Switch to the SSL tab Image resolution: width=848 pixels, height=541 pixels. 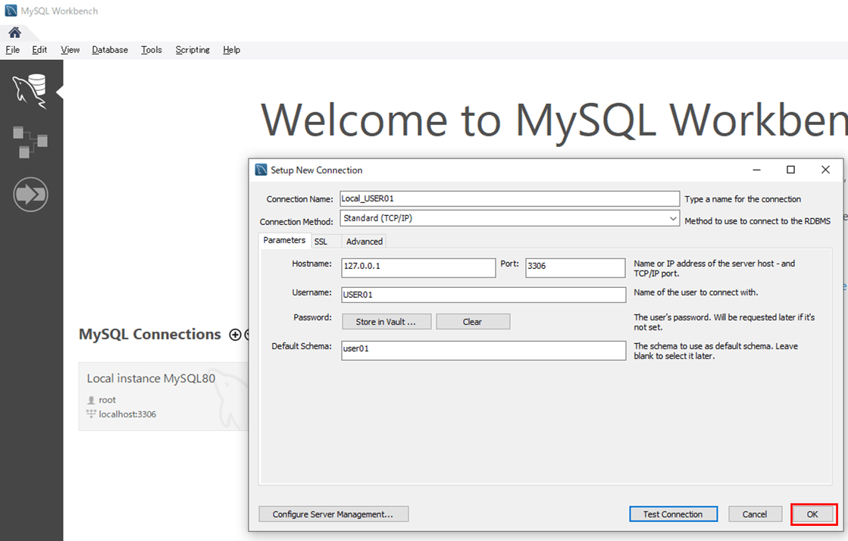click(321, 241)
